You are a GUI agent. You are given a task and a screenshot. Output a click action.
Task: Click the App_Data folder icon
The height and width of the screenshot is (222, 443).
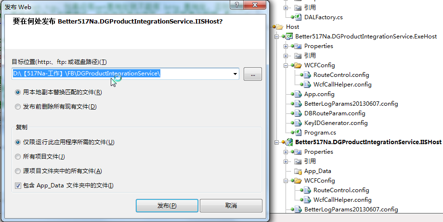[298, 171]
